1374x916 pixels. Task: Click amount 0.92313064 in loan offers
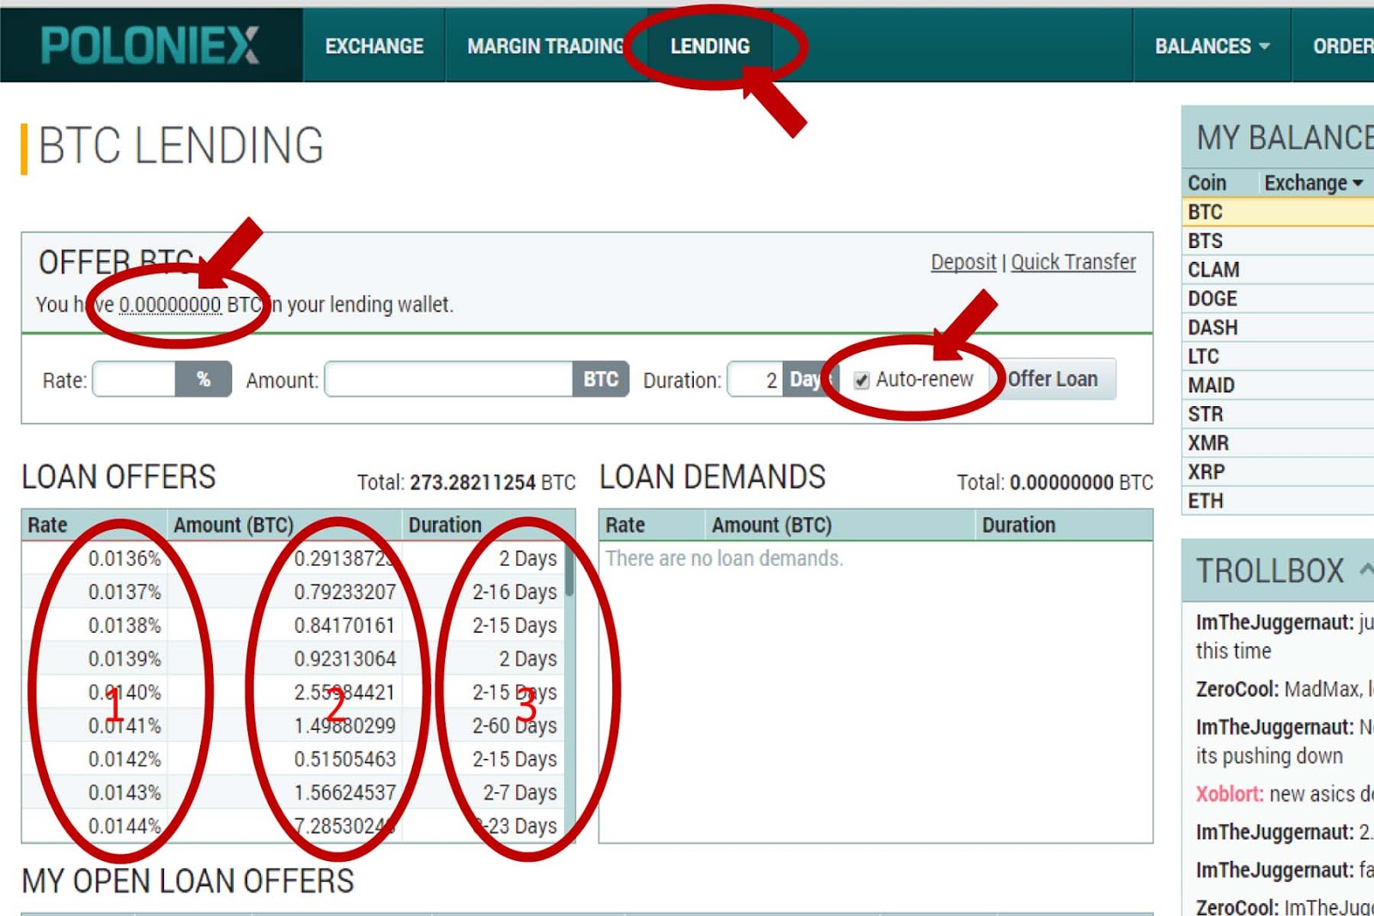[x=344, y=658]
